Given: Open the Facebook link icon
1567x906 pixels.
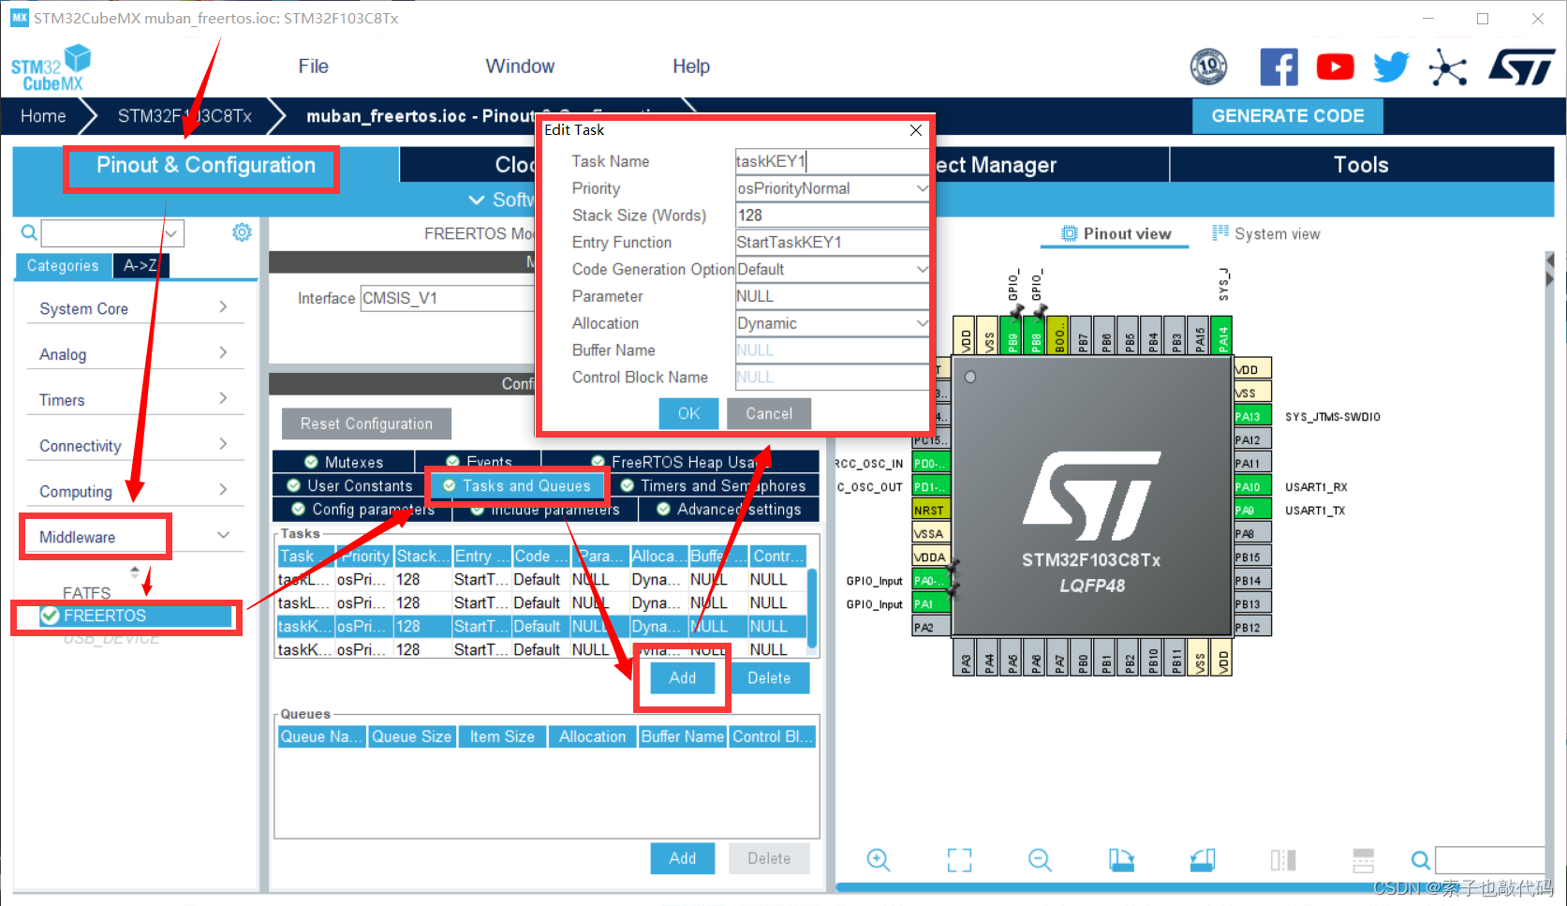Looking at the screenshot, I should [1279, 67].
